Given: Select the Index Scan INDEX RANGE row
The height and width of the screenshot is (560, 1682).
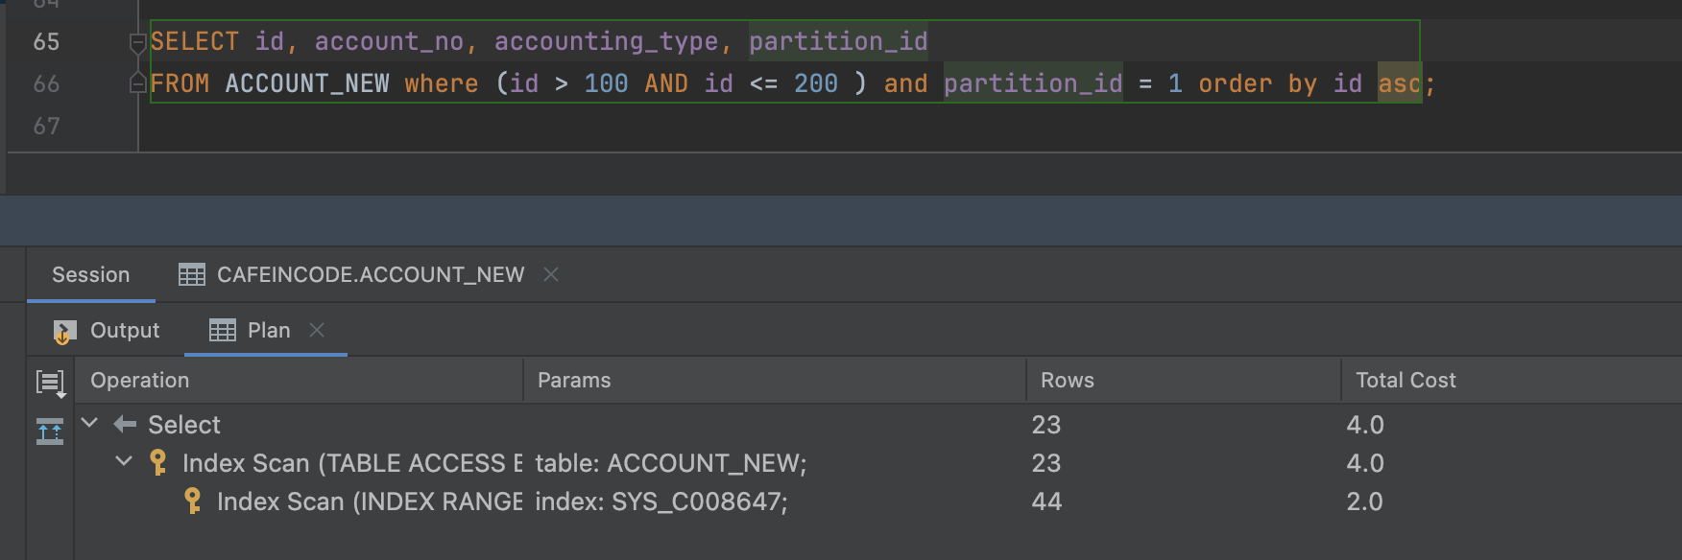Looking at the screenshot, I should (370, 502).
